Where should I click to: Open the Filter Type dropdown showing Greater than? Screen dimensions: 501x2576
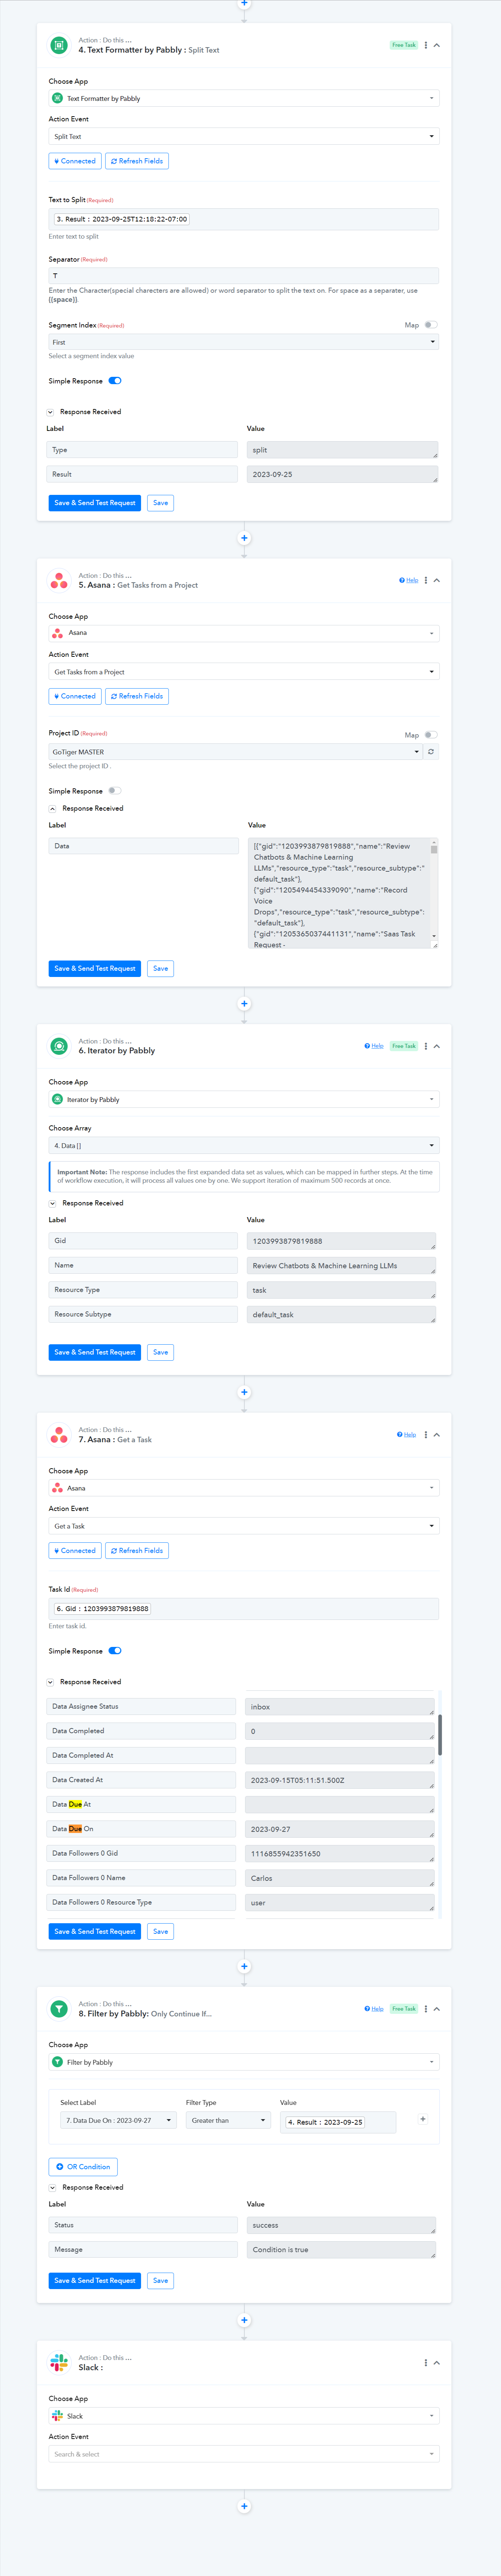(x=228, y=2120)
